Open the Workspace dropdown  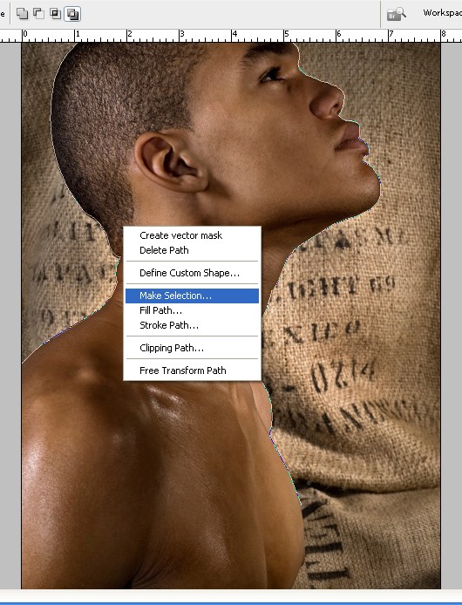pos(442,13)
